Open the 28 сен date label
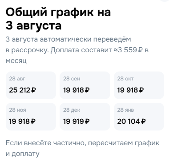This screenshot has width=169, height=164. [72, 79]
